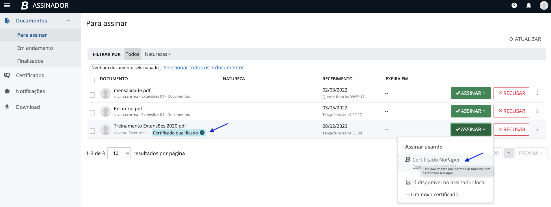Image resolution: width=551 pixels, height=207 pixels.
Task: Open the user profile avatar
Action: pos(544,5)
